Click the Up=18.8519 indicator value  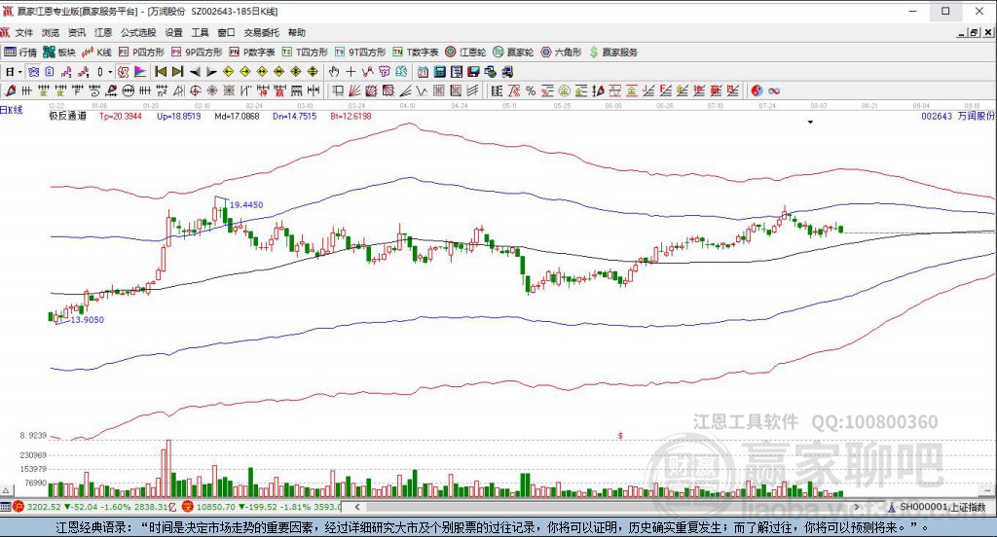pos(179,117)
